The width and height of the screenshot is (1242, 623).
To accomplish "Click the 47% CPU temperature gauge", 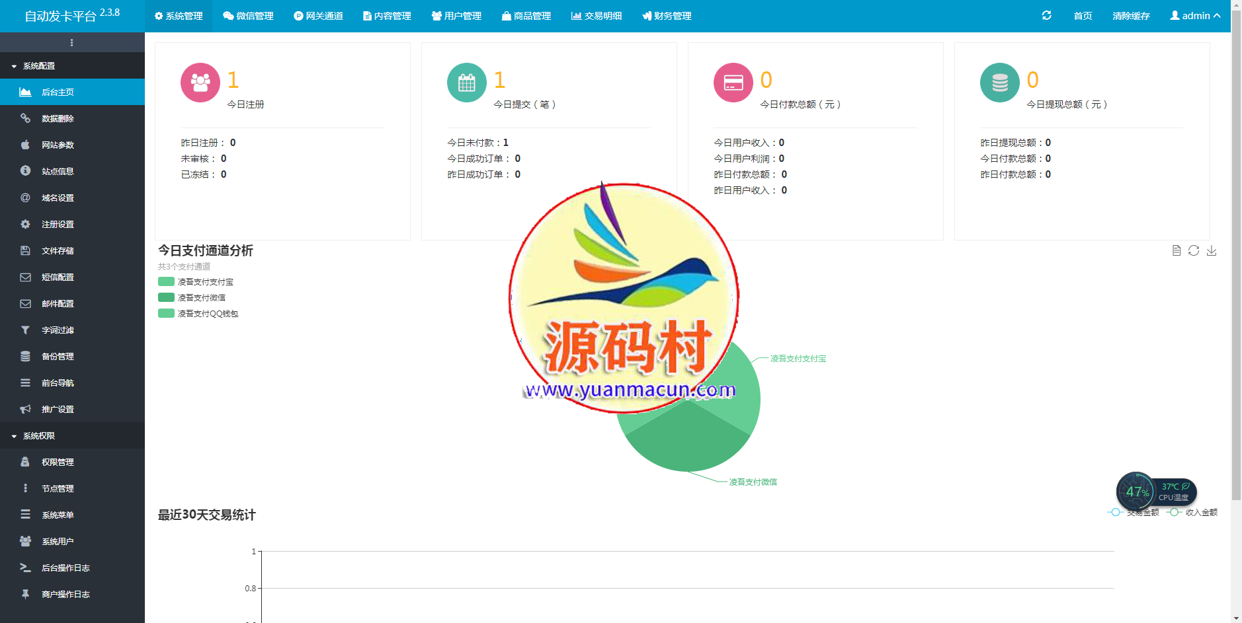I will point(1137,492).
